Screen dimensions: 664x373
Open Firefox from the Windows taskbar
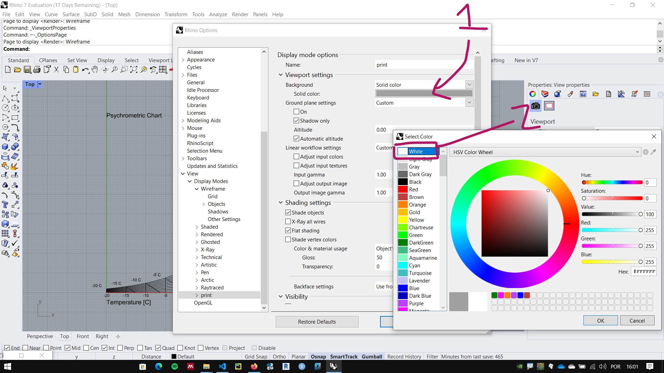click(254, 366)
